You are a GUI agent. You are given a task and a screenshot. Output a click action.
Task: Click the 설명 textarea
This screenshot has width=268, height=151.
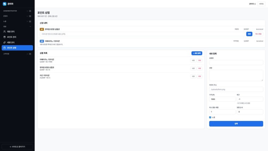[236, 75]
